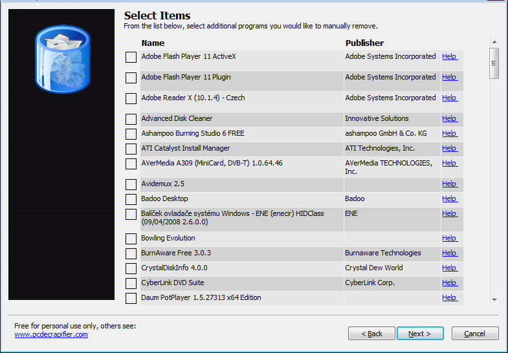Open Help for Adobe Flash Player 11 ActiveX
Screen dimensions: 508x353
tap(450, 57)
